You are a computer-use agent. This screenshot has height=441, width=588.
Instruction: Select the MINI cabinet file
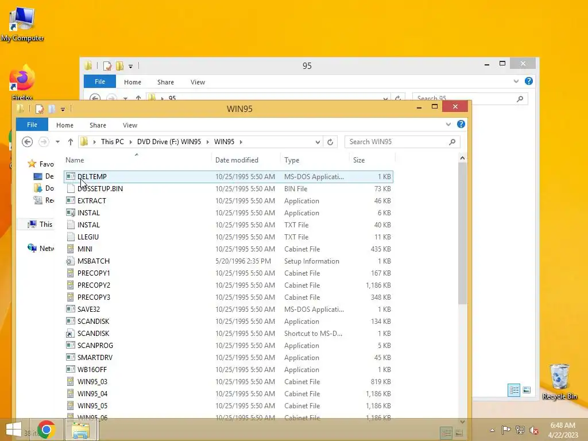(x=229, y=249)
